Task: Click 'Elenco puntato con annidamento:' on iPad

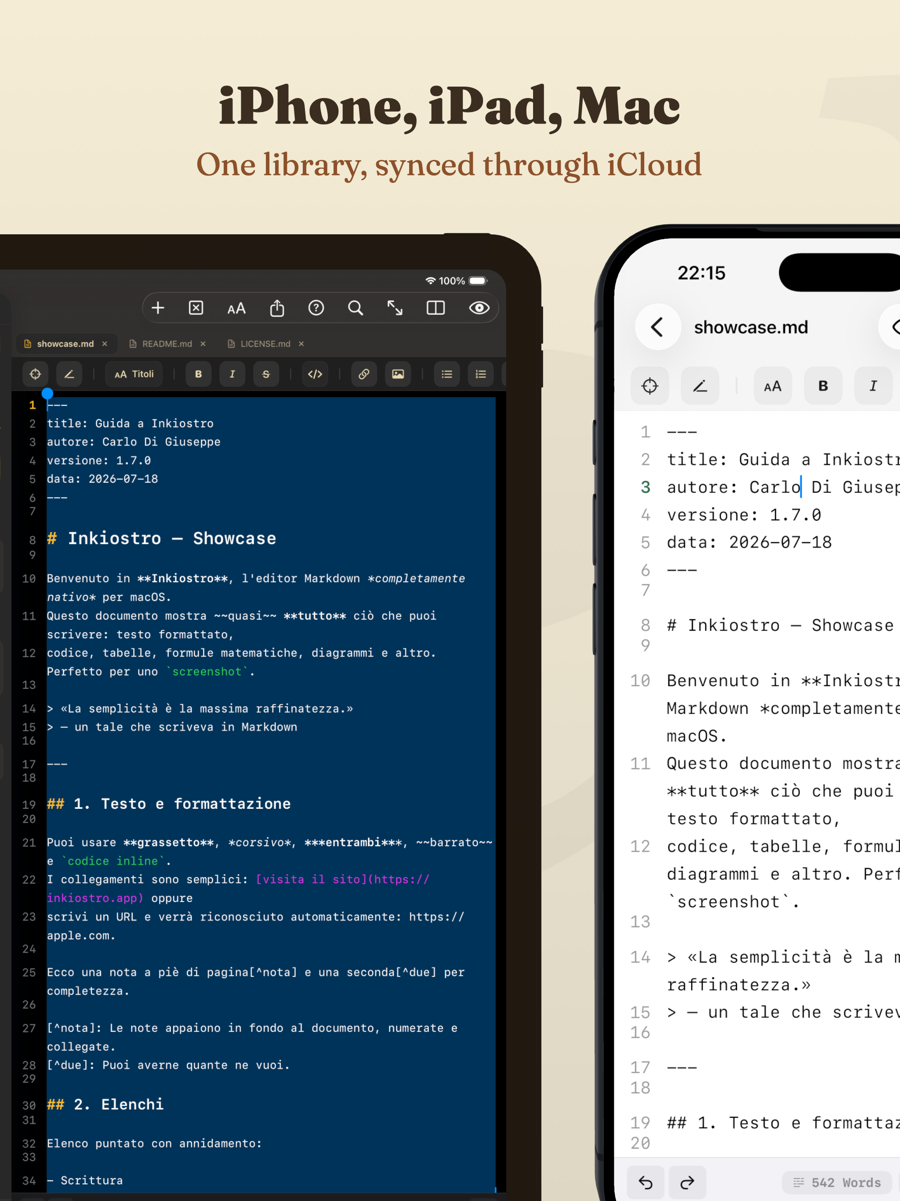Action: (154, 1143)
